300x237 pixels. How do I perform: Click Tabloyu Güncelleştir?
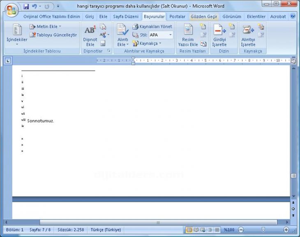(x=53, y=35)
